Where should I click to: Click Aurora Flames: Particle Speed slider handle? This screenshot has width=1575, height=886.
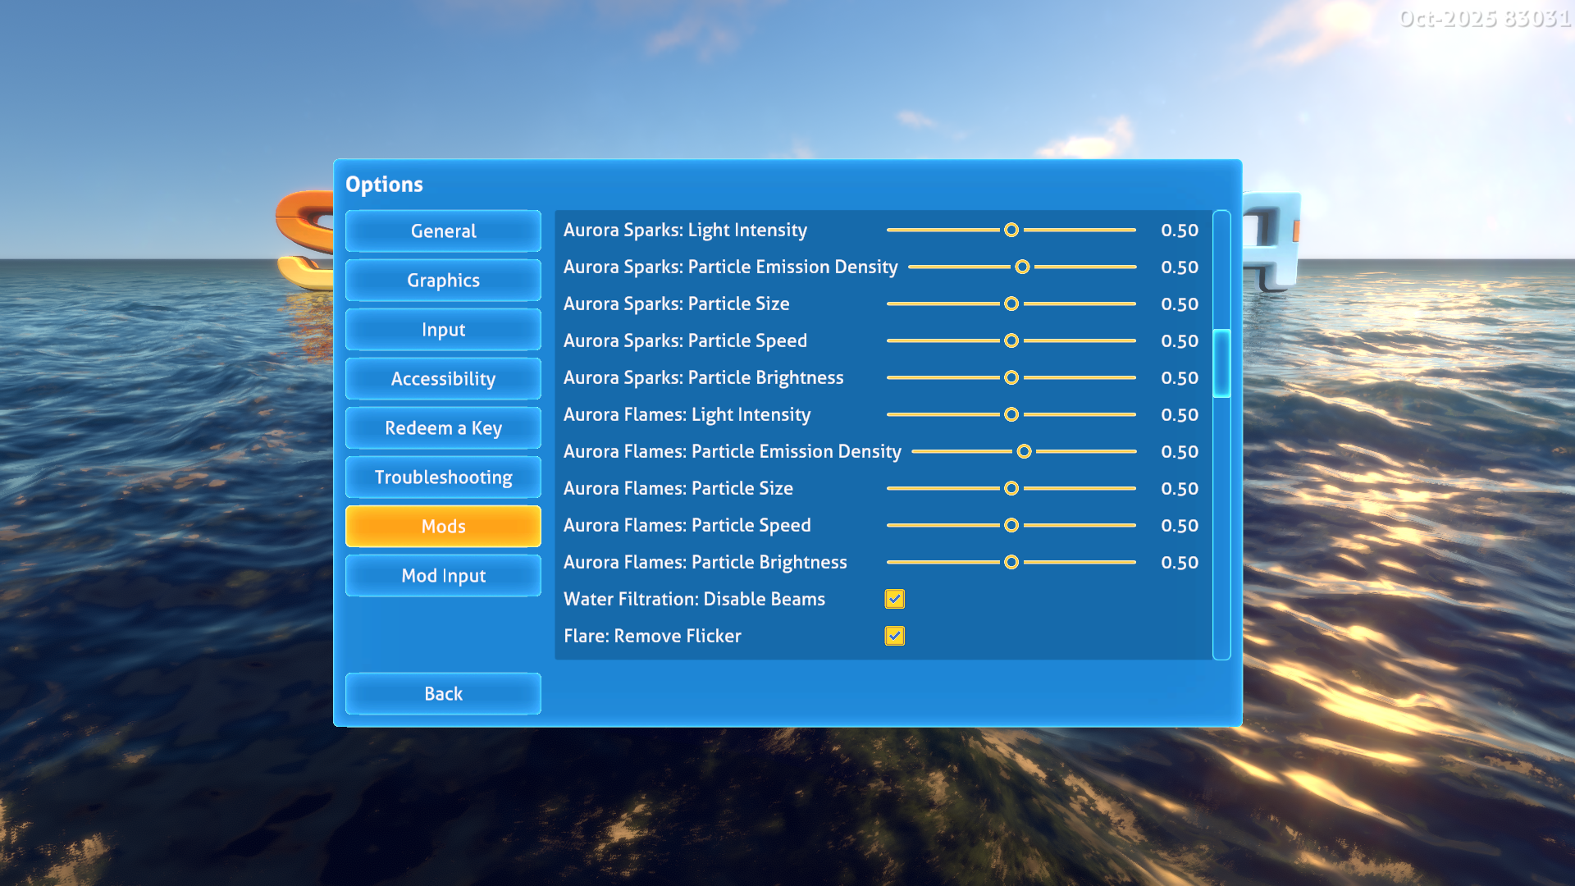tap(1011, 525)
